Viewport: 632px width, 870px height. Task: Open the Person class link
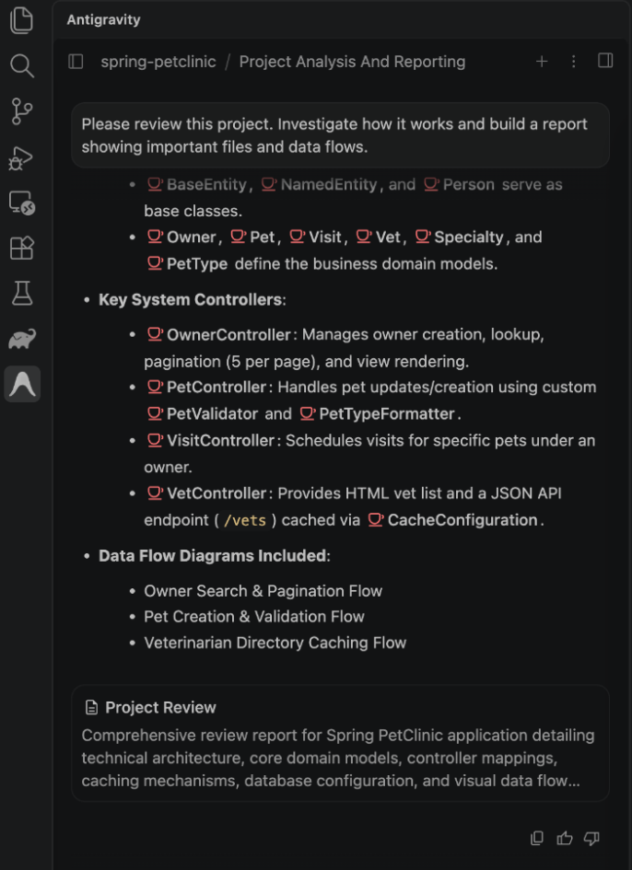[459, 184]
